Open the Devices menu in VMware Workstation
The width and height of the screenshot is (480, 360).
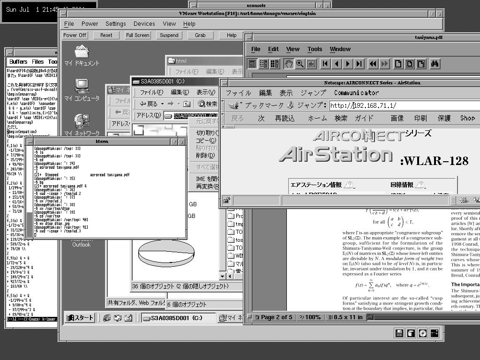click(x=144, y=24)
